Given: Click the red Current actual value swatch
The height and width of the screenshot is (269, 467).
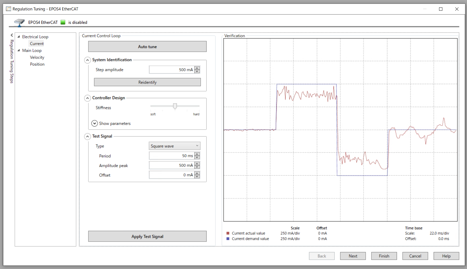Looking at the screenshot, I should coord(228,233).
